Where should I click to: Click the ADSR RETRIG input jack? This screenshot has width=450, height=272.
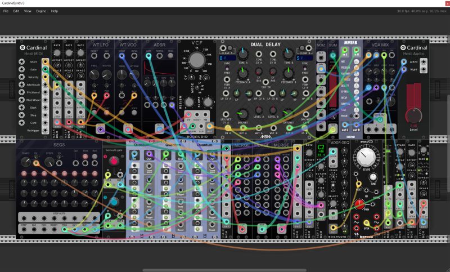pyautogui.click(x=160, y=56)
